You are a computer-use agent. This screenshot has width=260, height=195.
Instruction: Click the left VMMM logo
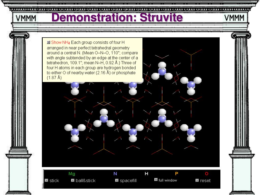(x=26, y=18)
